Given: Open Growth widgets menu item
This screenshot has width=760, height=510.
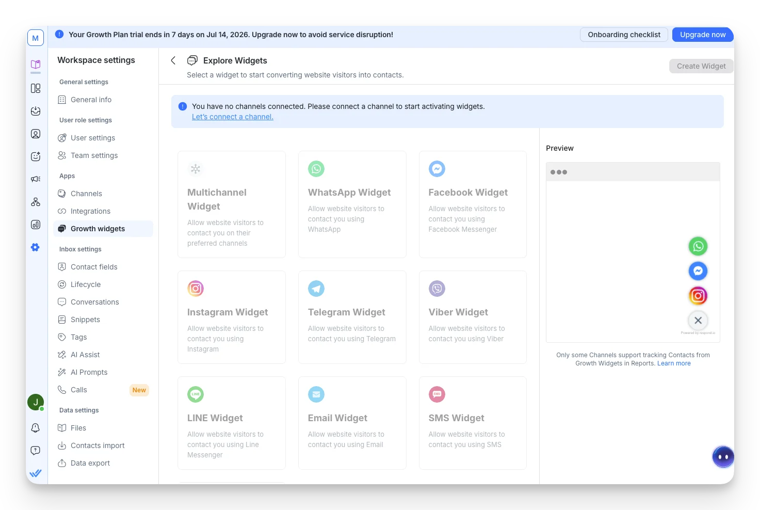Looking at the screenshot, I should tap(103, 229).
